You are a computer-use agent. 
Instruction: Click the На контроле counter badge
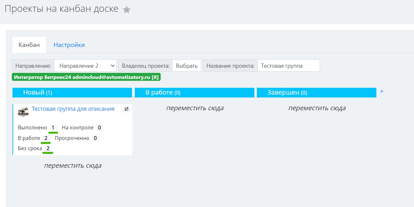click(99, 128)
